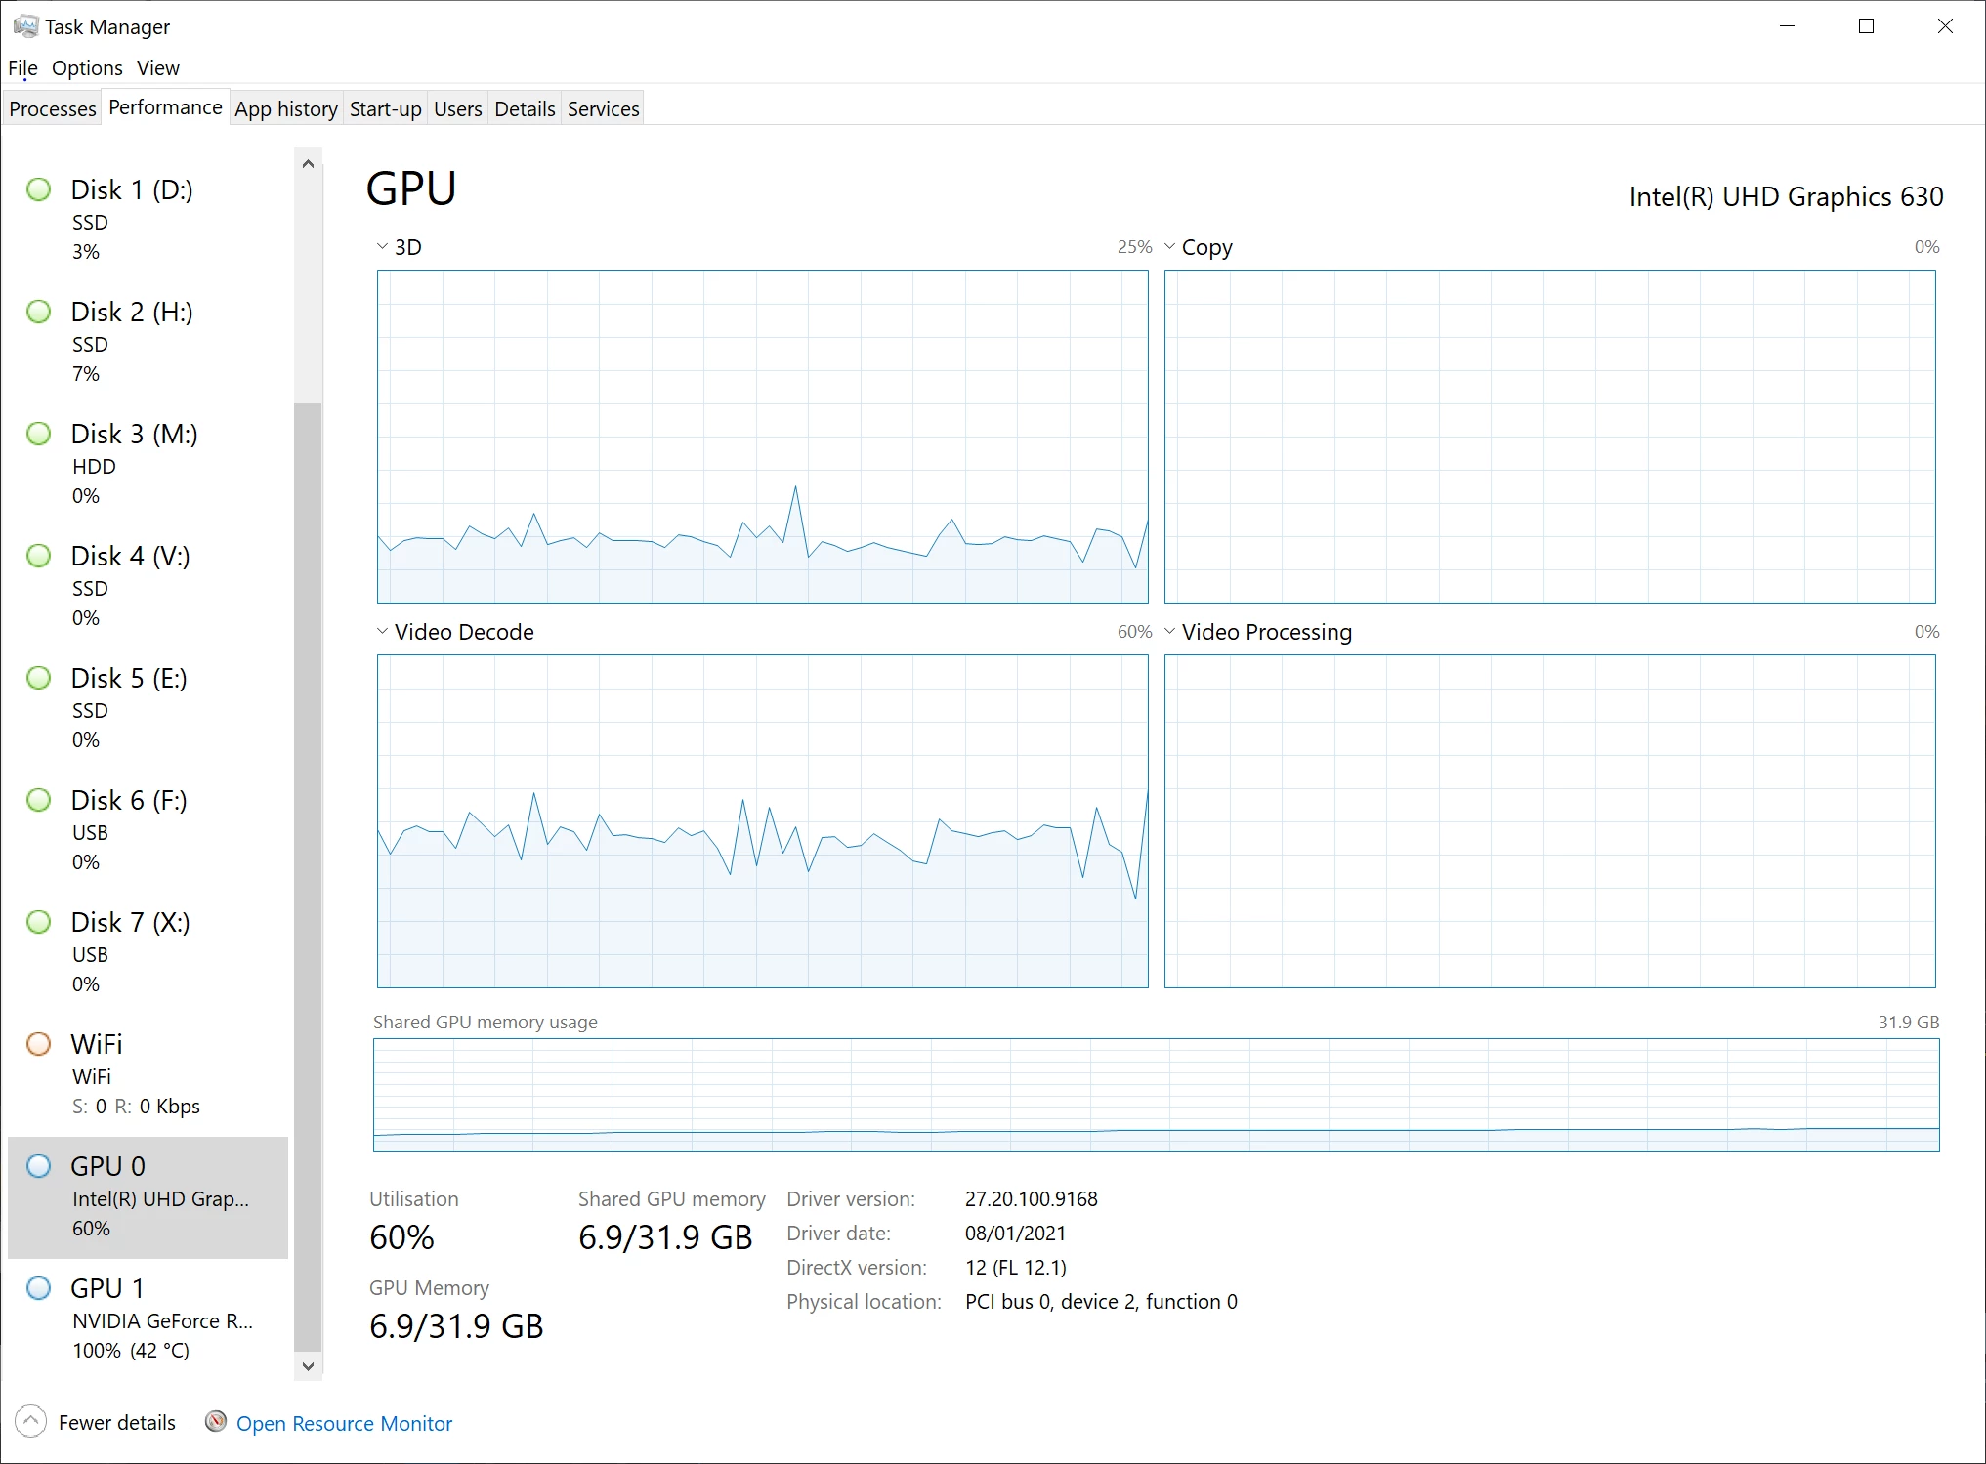Click the sidebar scroll up arrow
Screen dimensions: 1986x1464
(x=308, y=164)
